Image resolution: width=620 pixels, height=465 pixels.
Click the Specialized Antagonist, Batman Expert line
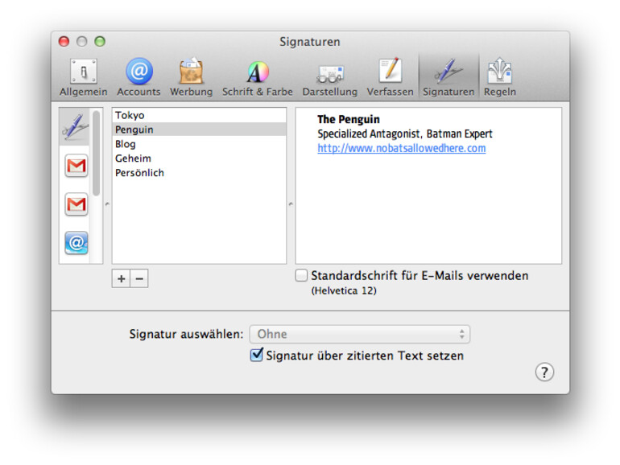click(405, 134)
